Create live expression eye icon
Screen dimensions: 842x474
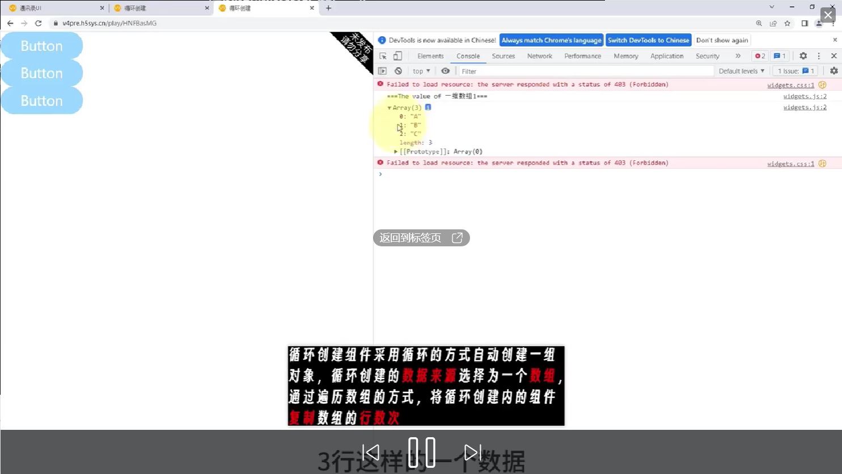(x=445, y=71)
